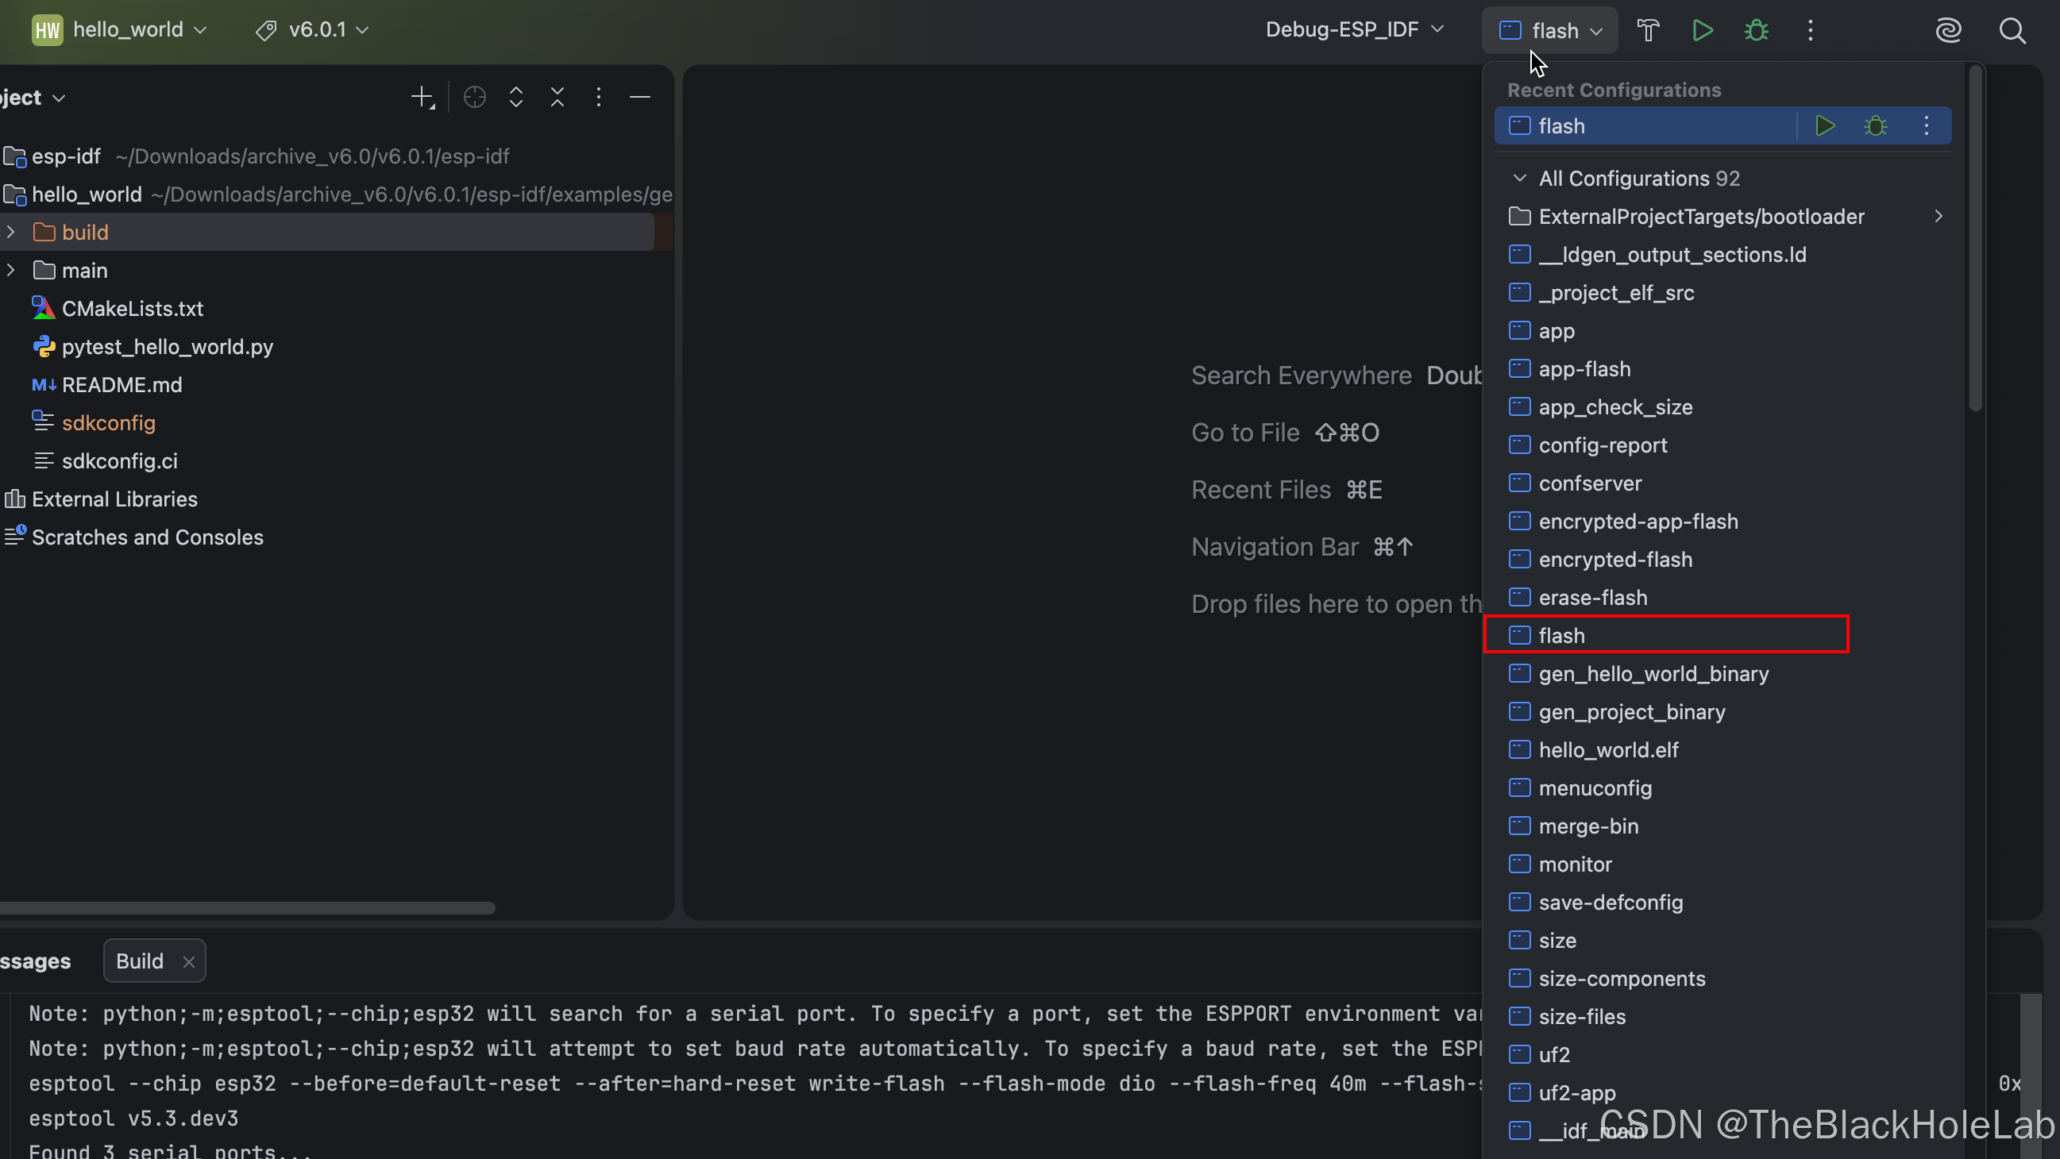Open the top toolbar More Actions menu
Viewport: 2060px width, 1159px height.
[1811, 30]
